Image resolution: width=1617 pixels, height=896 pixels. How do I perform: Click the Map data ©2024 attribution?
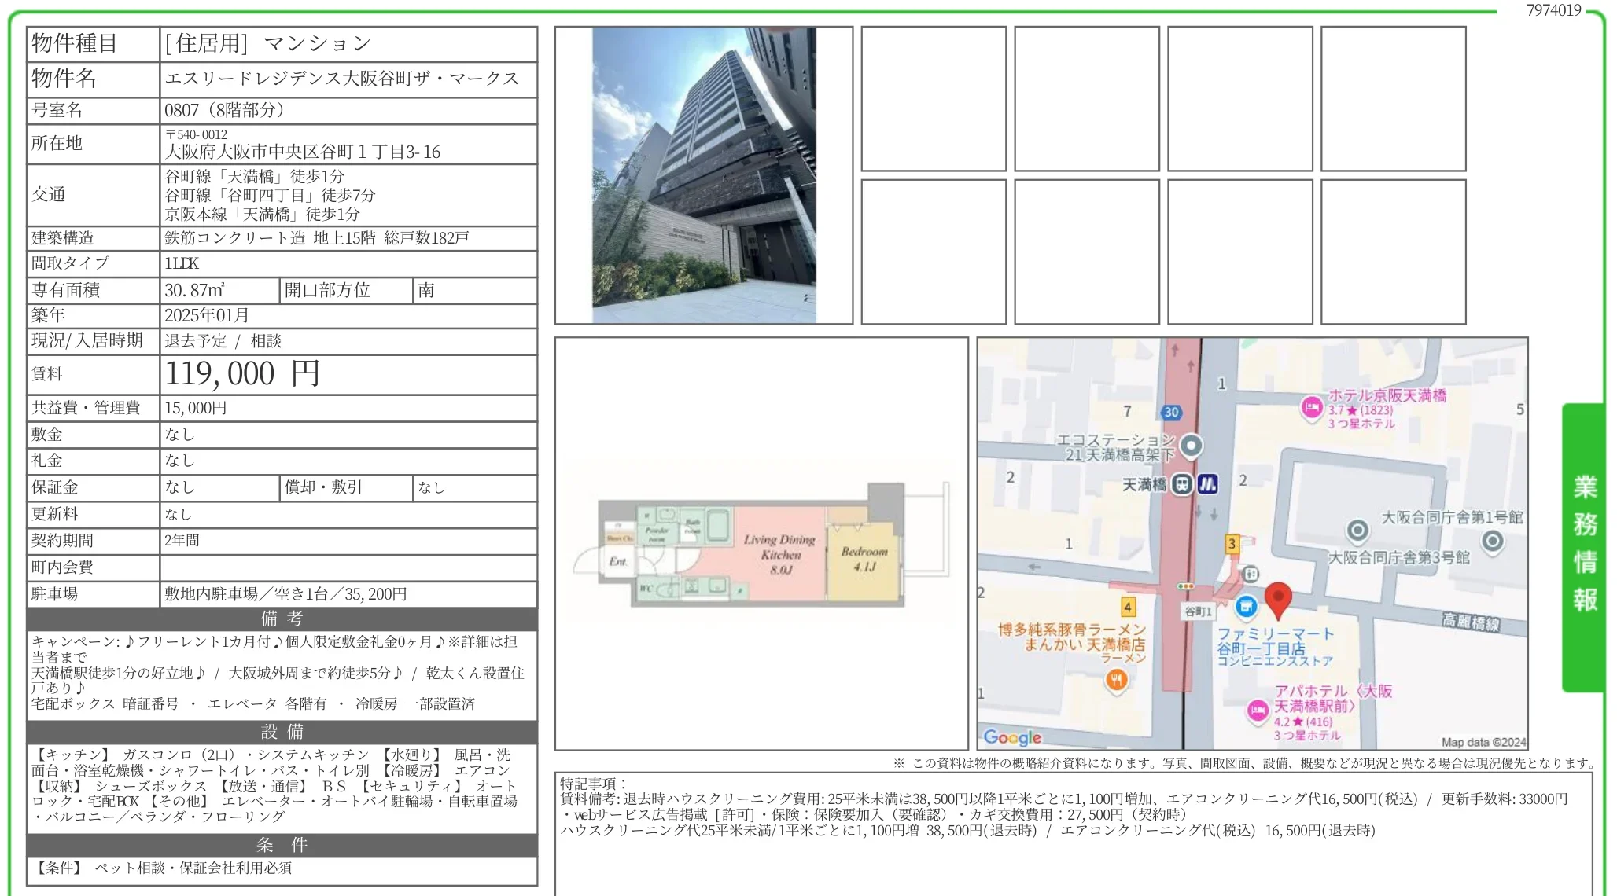coord(1485,740)
